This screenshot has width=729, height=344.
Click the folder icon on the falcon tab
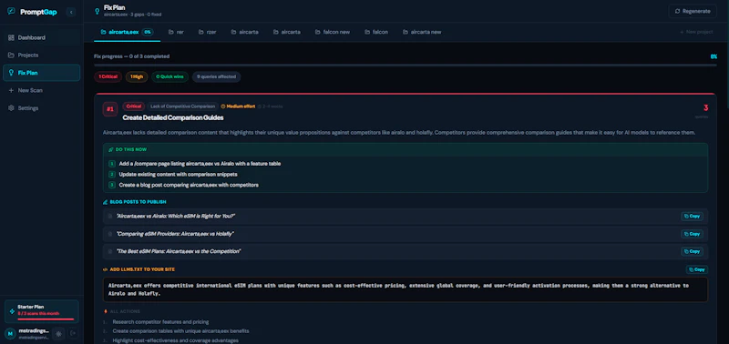(x=367, y=32)
